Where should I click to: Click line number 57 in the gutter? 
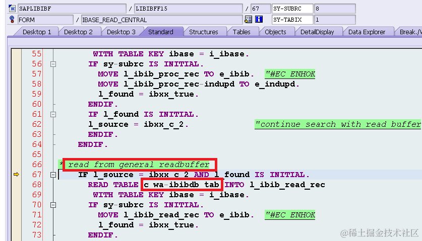tap(37, 74)
